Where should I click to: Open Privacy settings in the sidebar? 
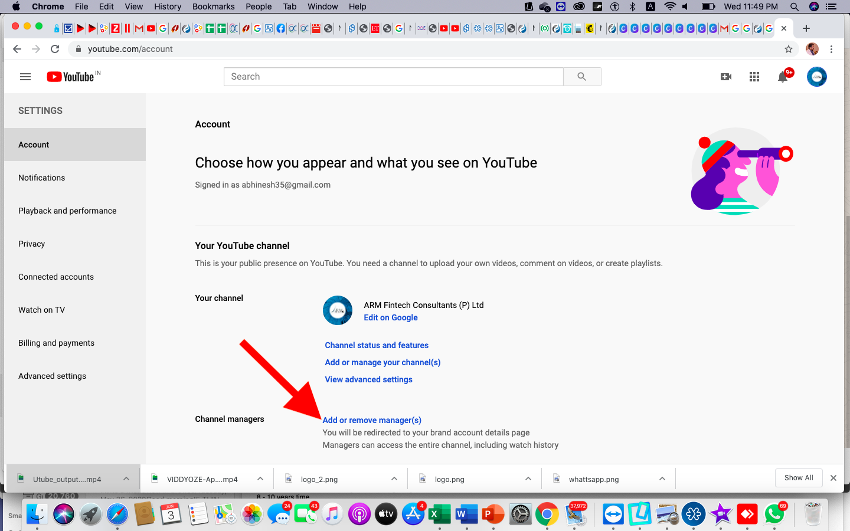point(75,244)
